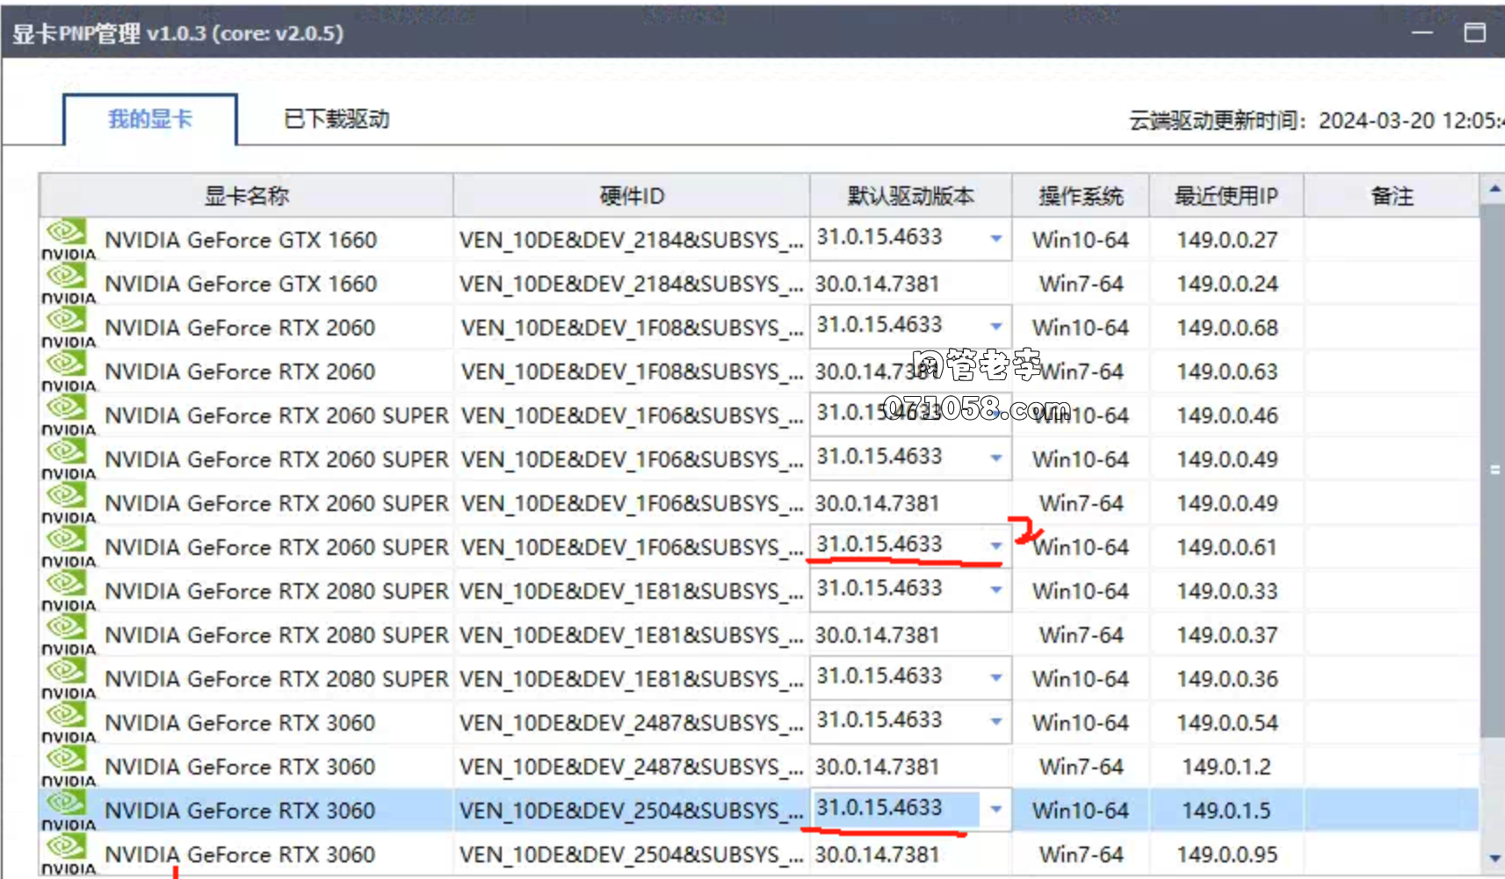
Task: Click the IP cell 149.0.0.46
Action: click(1227, 415)
